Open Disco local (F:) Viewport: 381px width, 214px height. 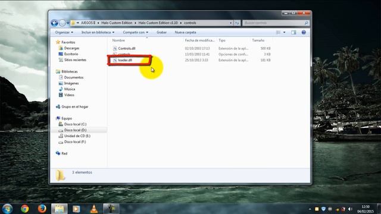point(75,141)
